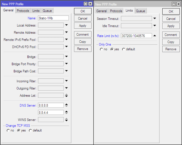The width and height of the screenshot is (182, 145).
Task: Click the Session Timeout input field
Action: (x=136, y=18)
